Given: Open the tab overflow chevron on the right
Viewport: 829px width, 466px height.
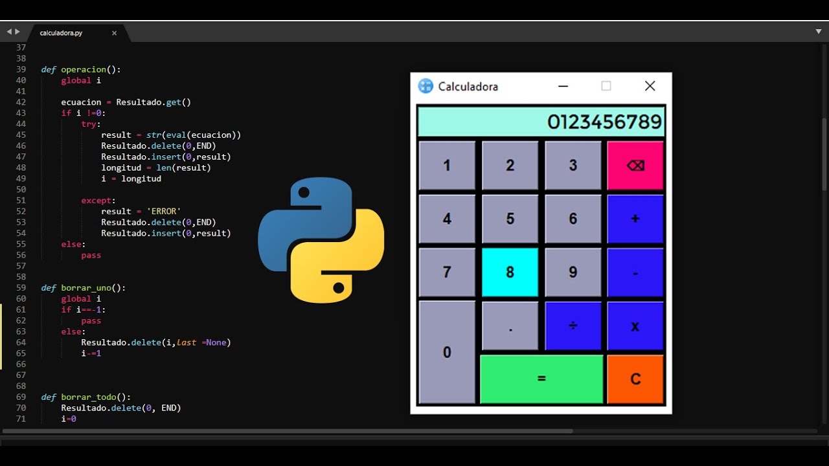Looking at the screenshot, I should click(817, 31).
